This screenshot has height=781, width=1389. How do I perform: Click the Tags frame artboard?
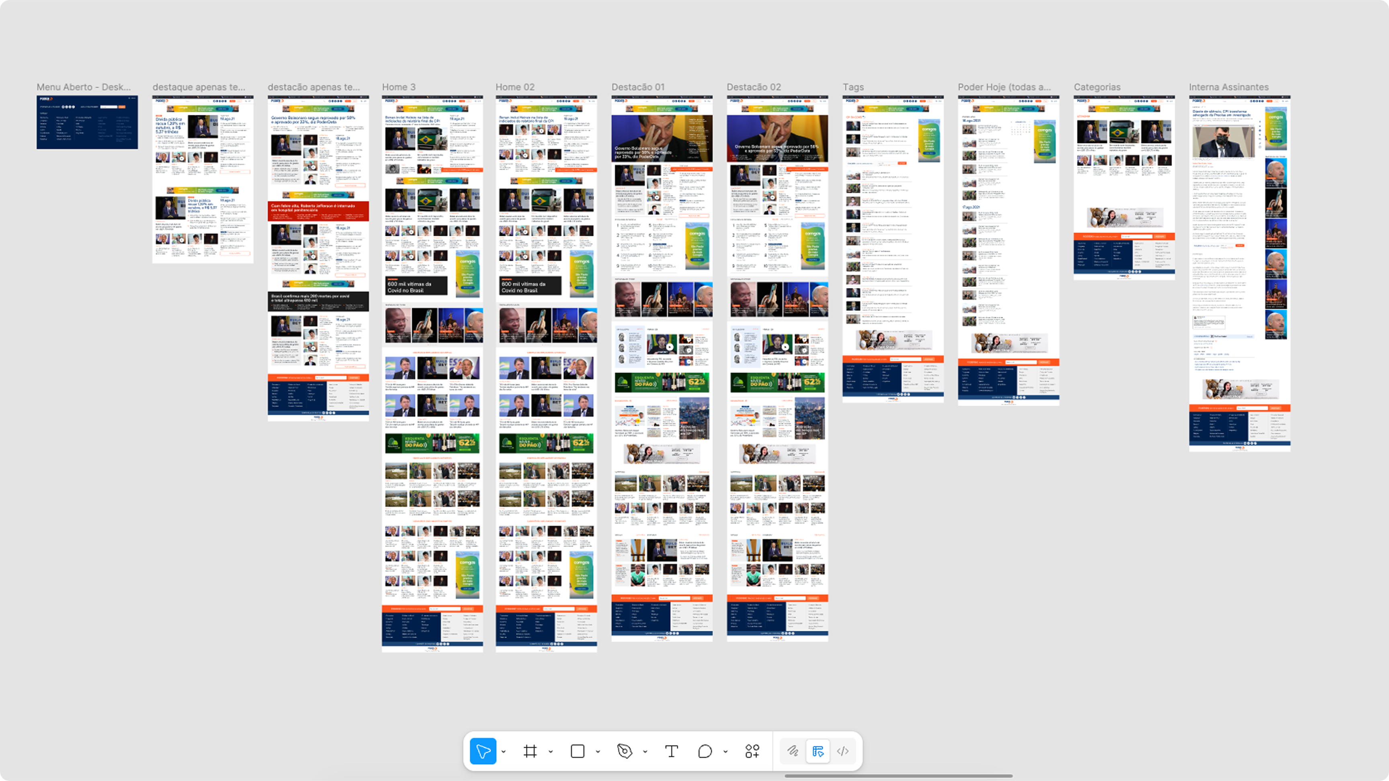pos(893,249)
